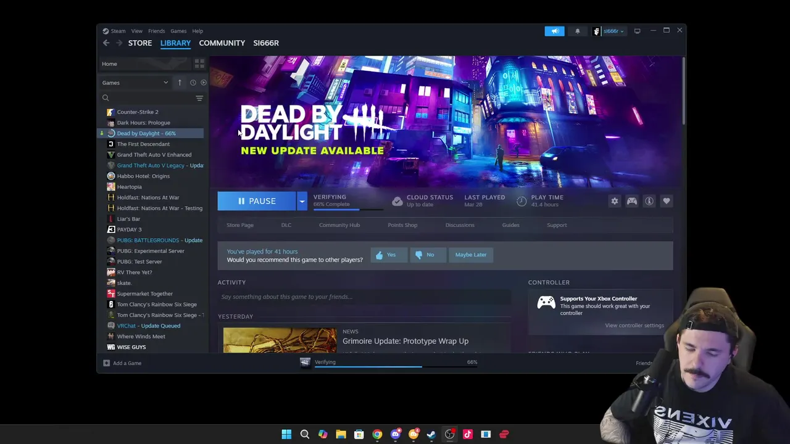Open the DLC tab
790x444 pixels.
click(286, 225)
